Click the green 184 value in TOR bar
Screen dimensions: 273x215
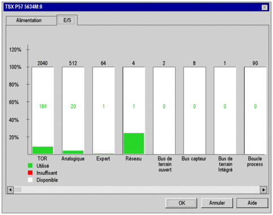[43, 106]
